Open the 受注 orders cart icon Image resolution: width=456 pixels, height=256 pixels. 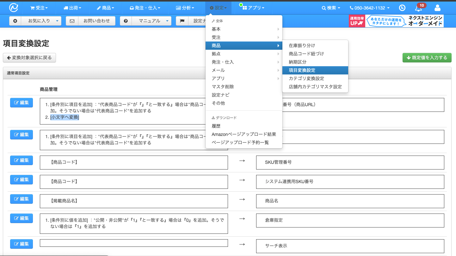[33, 8]
